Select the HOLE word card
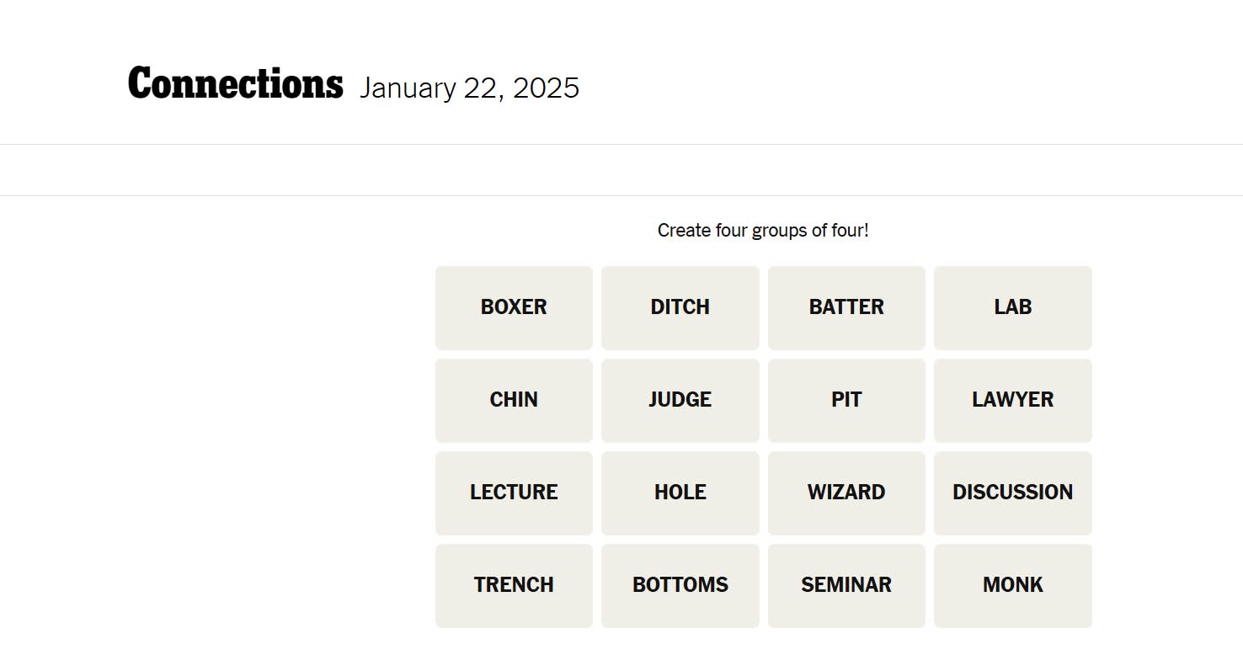Image resolution: width=1243 pixels, height=650 pixels. point(680,493)
